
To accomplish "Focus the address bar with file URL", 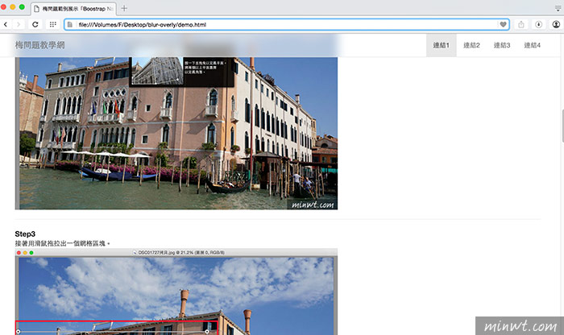I will coord(288,24).
